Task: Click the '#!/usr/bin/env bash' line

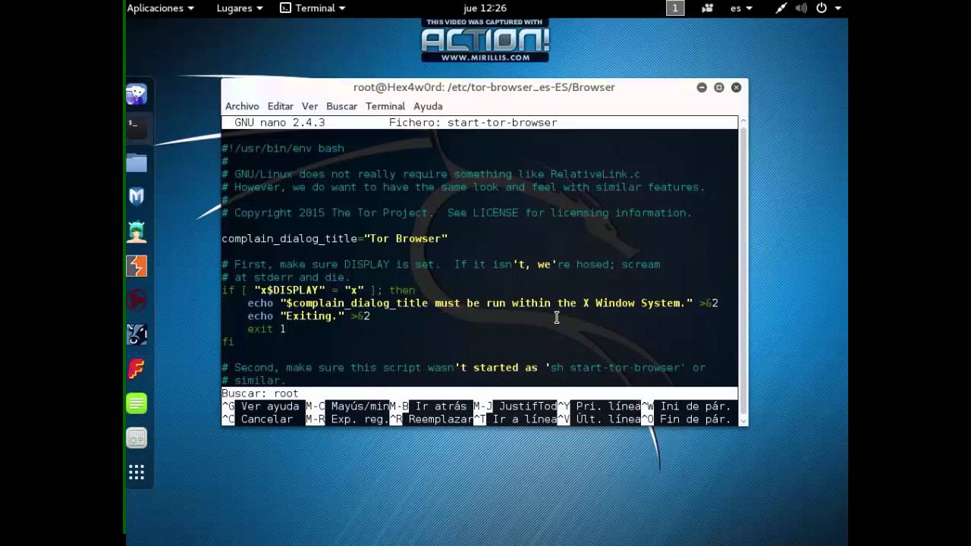Action: [x=283, y=149]
